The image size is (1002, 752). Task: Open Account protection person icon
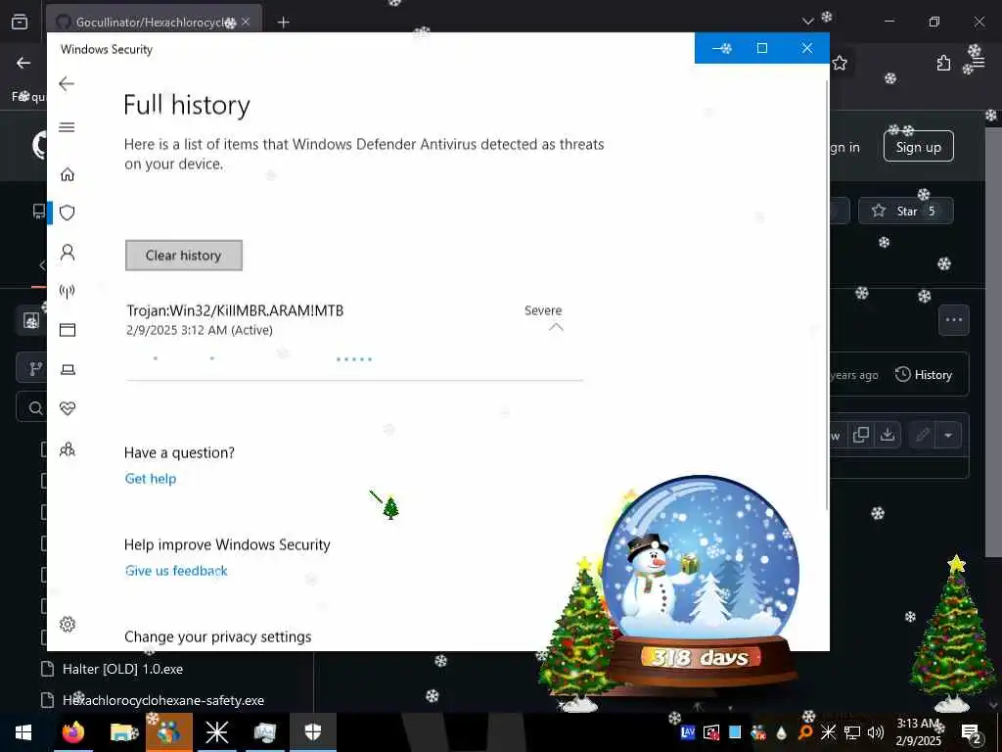(x=68, y=252)
